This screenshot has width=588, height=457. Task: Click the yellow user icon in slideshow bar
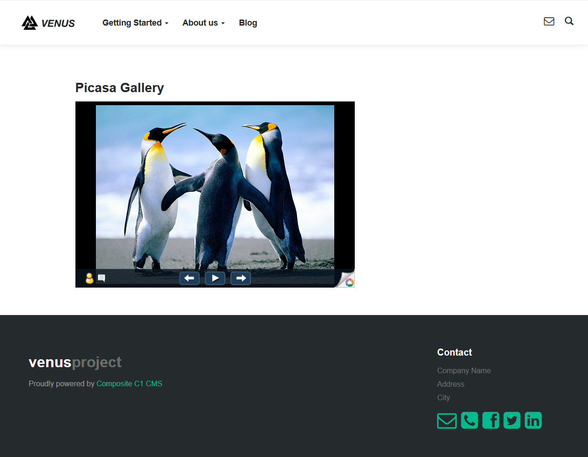[89, 278]
